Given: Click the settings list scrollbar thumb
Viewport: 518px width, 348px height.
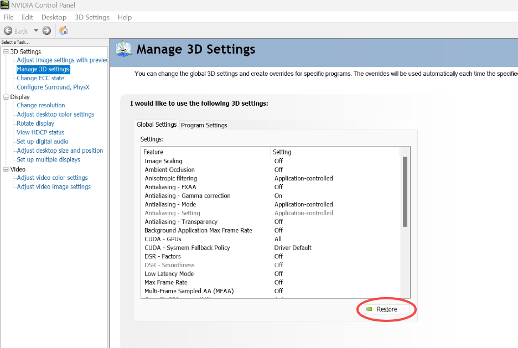Looking at the screenshot, I should (405, 192).
